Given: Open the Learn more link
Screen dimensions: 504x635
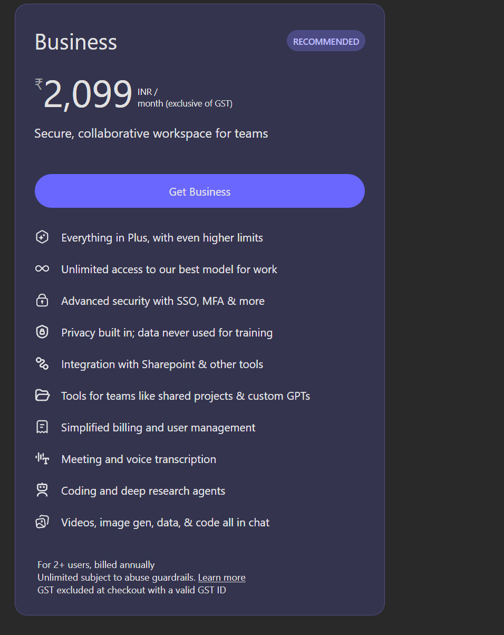Looking at the screenshot, I should (221, 578).
